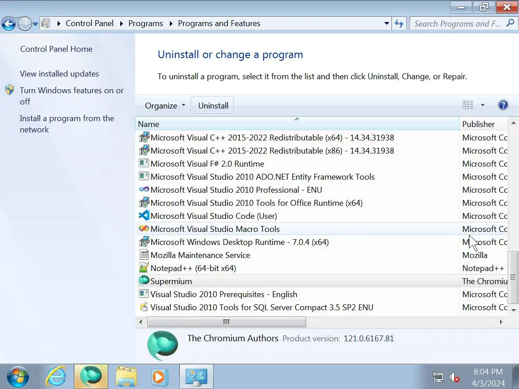The height and width of the screenshot is (389, 519).
Task: Open recent pages dropdown next to forward arrow
Action: (35, 24)
